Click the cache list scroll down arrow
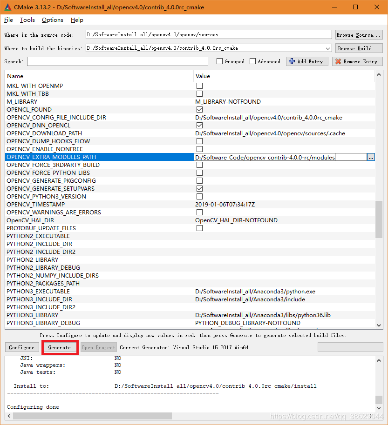 (379, 325)
